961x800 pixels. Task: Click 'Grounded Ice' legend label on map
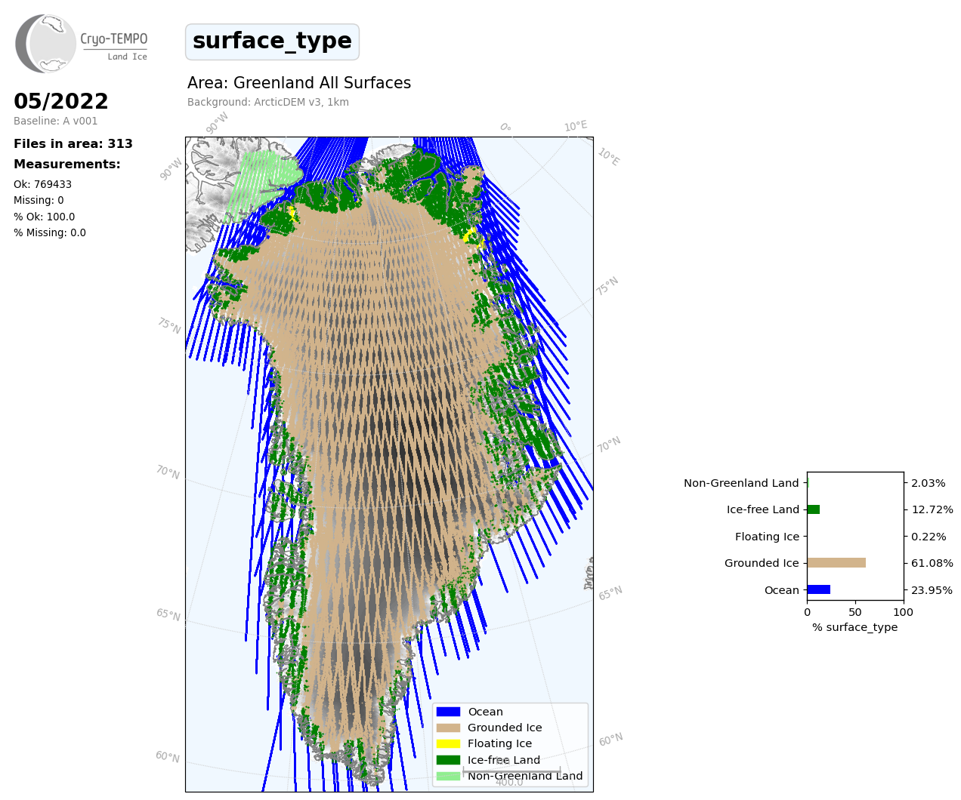tap(505, 728)
